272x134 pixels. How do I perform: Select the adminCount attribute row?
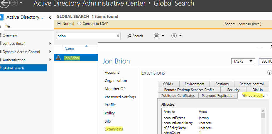(x=212, y=133)
